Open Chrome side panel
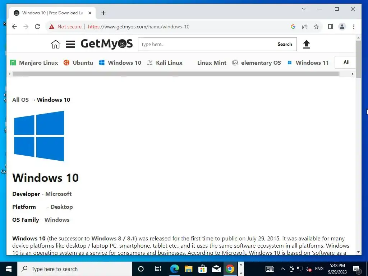The image size is (368, 276). (x=331, y=27)
